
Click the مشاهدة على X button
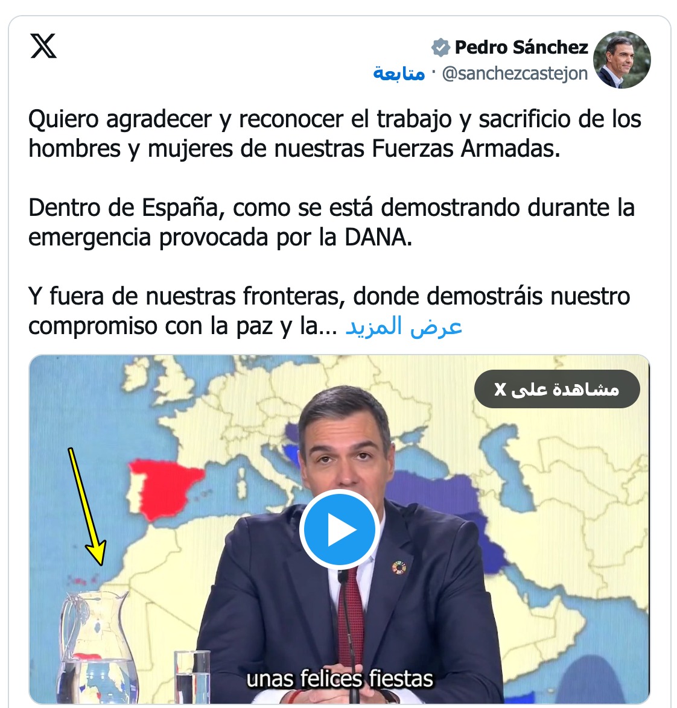click(x=557, y=389)
